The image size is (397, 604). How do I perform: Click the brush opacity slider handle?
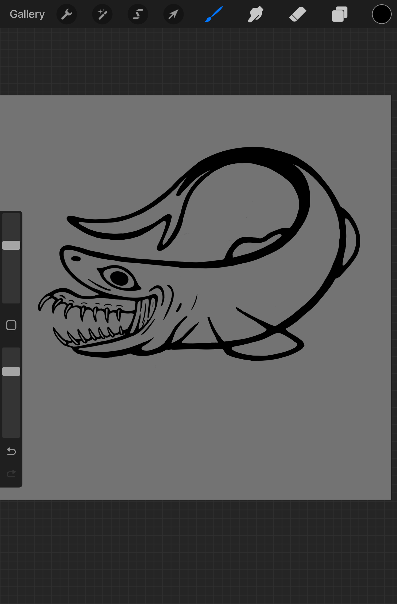coord(11,371)
